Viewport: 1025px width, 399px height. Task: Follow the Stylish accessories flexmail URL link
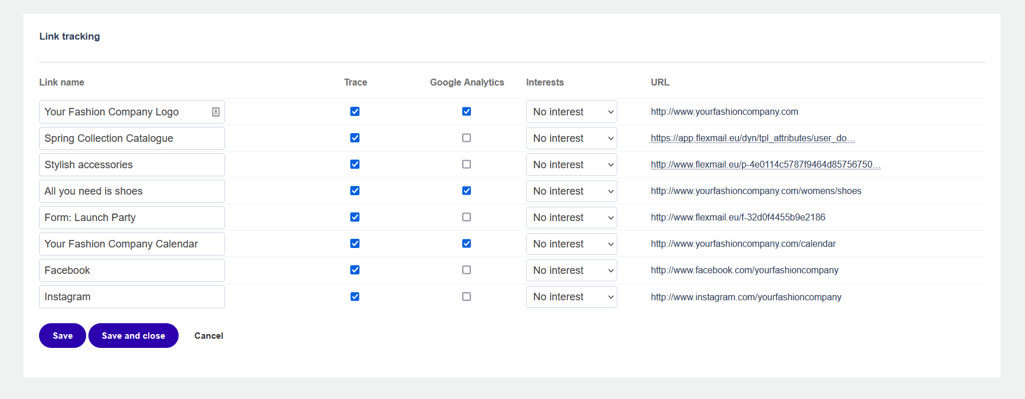click(765, 165)
